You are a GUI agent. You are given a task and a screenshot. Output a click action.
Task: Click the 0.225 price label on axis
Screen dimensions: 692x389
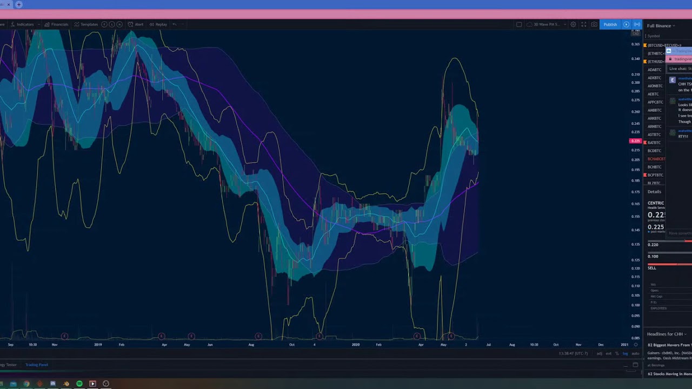click(x=635, y=141)
